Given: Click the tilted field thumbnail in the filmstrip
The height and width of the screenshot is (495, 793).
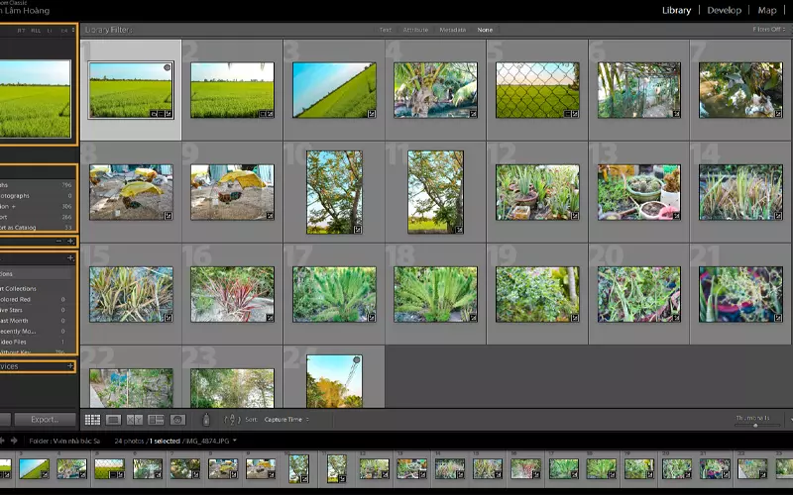Looking at the screenshot, I should (34, 468).
